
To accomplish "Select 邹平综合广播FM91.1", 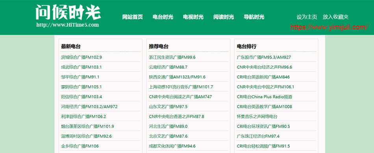I will click(x=80, y=77).
